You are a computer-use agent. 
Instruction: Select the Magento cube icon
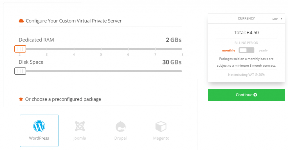161,126
